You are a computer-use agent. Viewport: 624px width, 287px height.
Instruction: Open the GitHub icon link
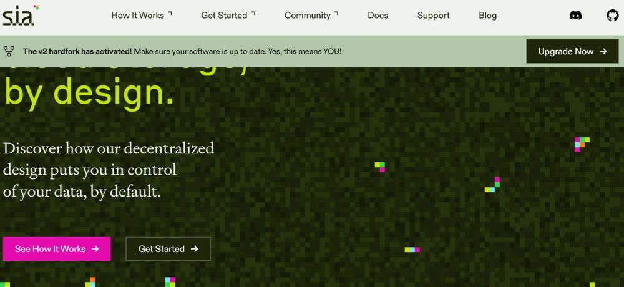click(x=613, y=16)
